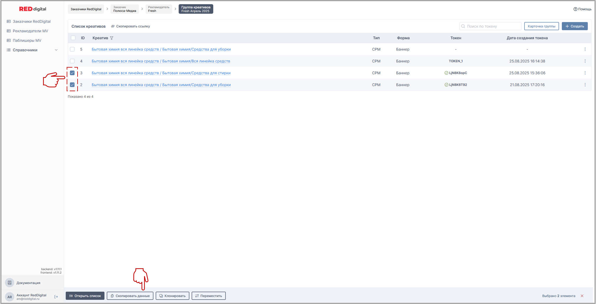Click the Скопировать ссылку link icon
Screen dimensions: 596x304
(113, 26)
